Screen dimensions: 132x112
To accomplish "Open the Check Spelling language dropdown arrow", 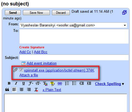I will 123,84.
